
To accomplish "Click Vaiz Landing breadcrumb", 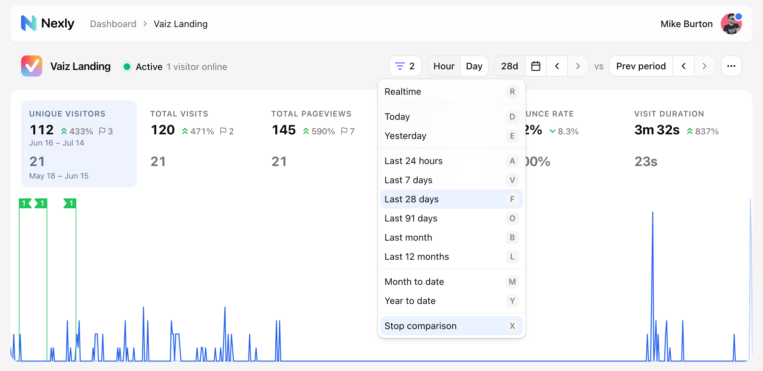I will 181,24.
